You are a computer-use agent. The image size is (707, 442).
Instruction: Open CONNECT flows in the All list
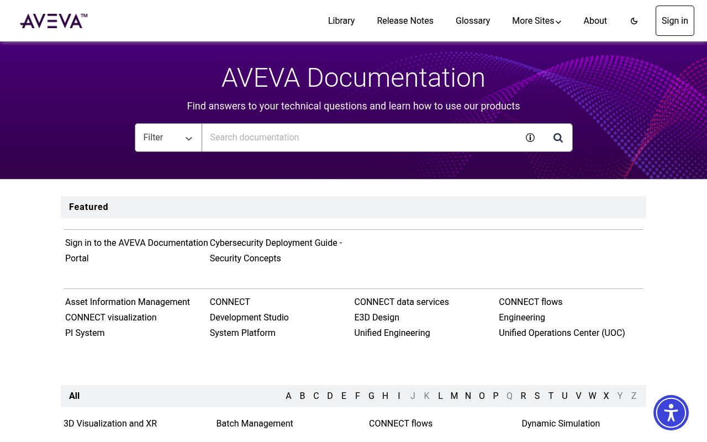401,424
